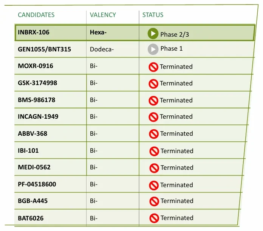
Task: Click the Dodeca- valency cell
Action: 102,49
